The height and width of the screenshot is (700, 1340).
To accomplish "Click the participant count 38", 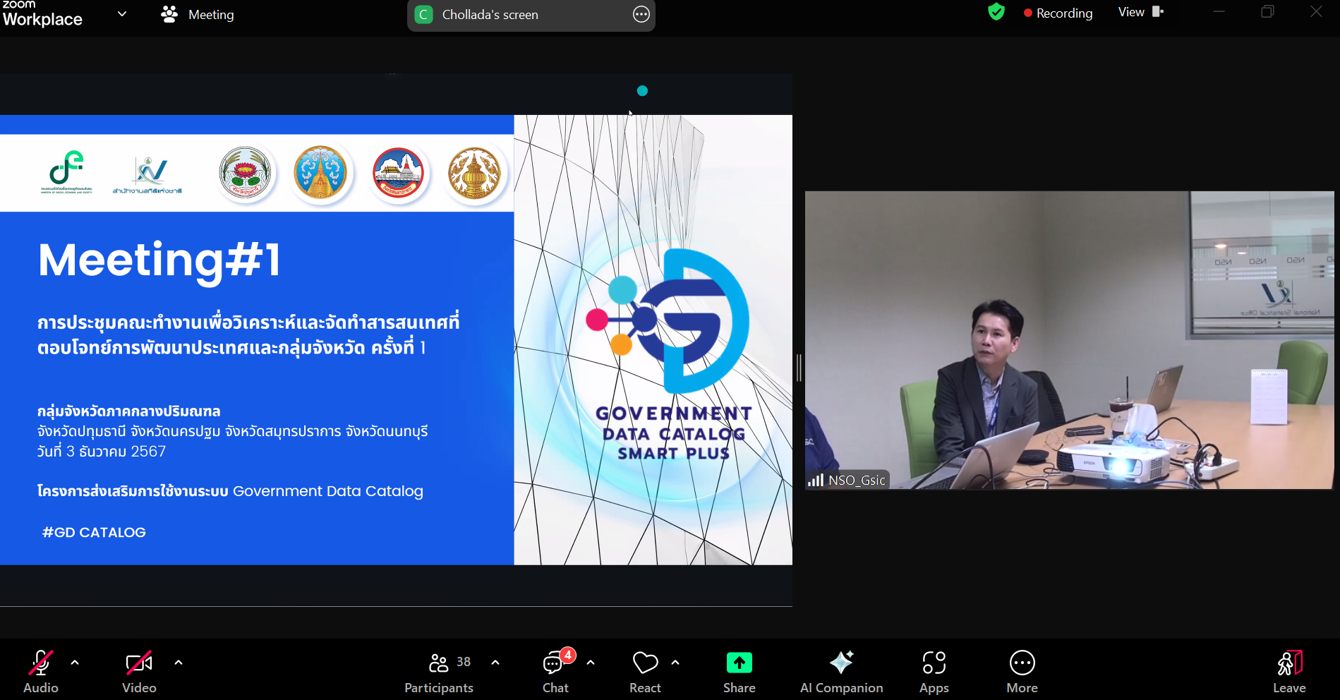I will (x=464, y=662).
